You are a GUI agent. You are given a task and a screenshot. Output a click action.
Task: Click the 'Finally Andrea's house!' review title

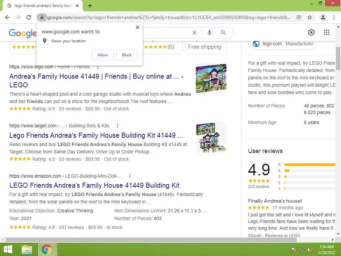[275, 201]
